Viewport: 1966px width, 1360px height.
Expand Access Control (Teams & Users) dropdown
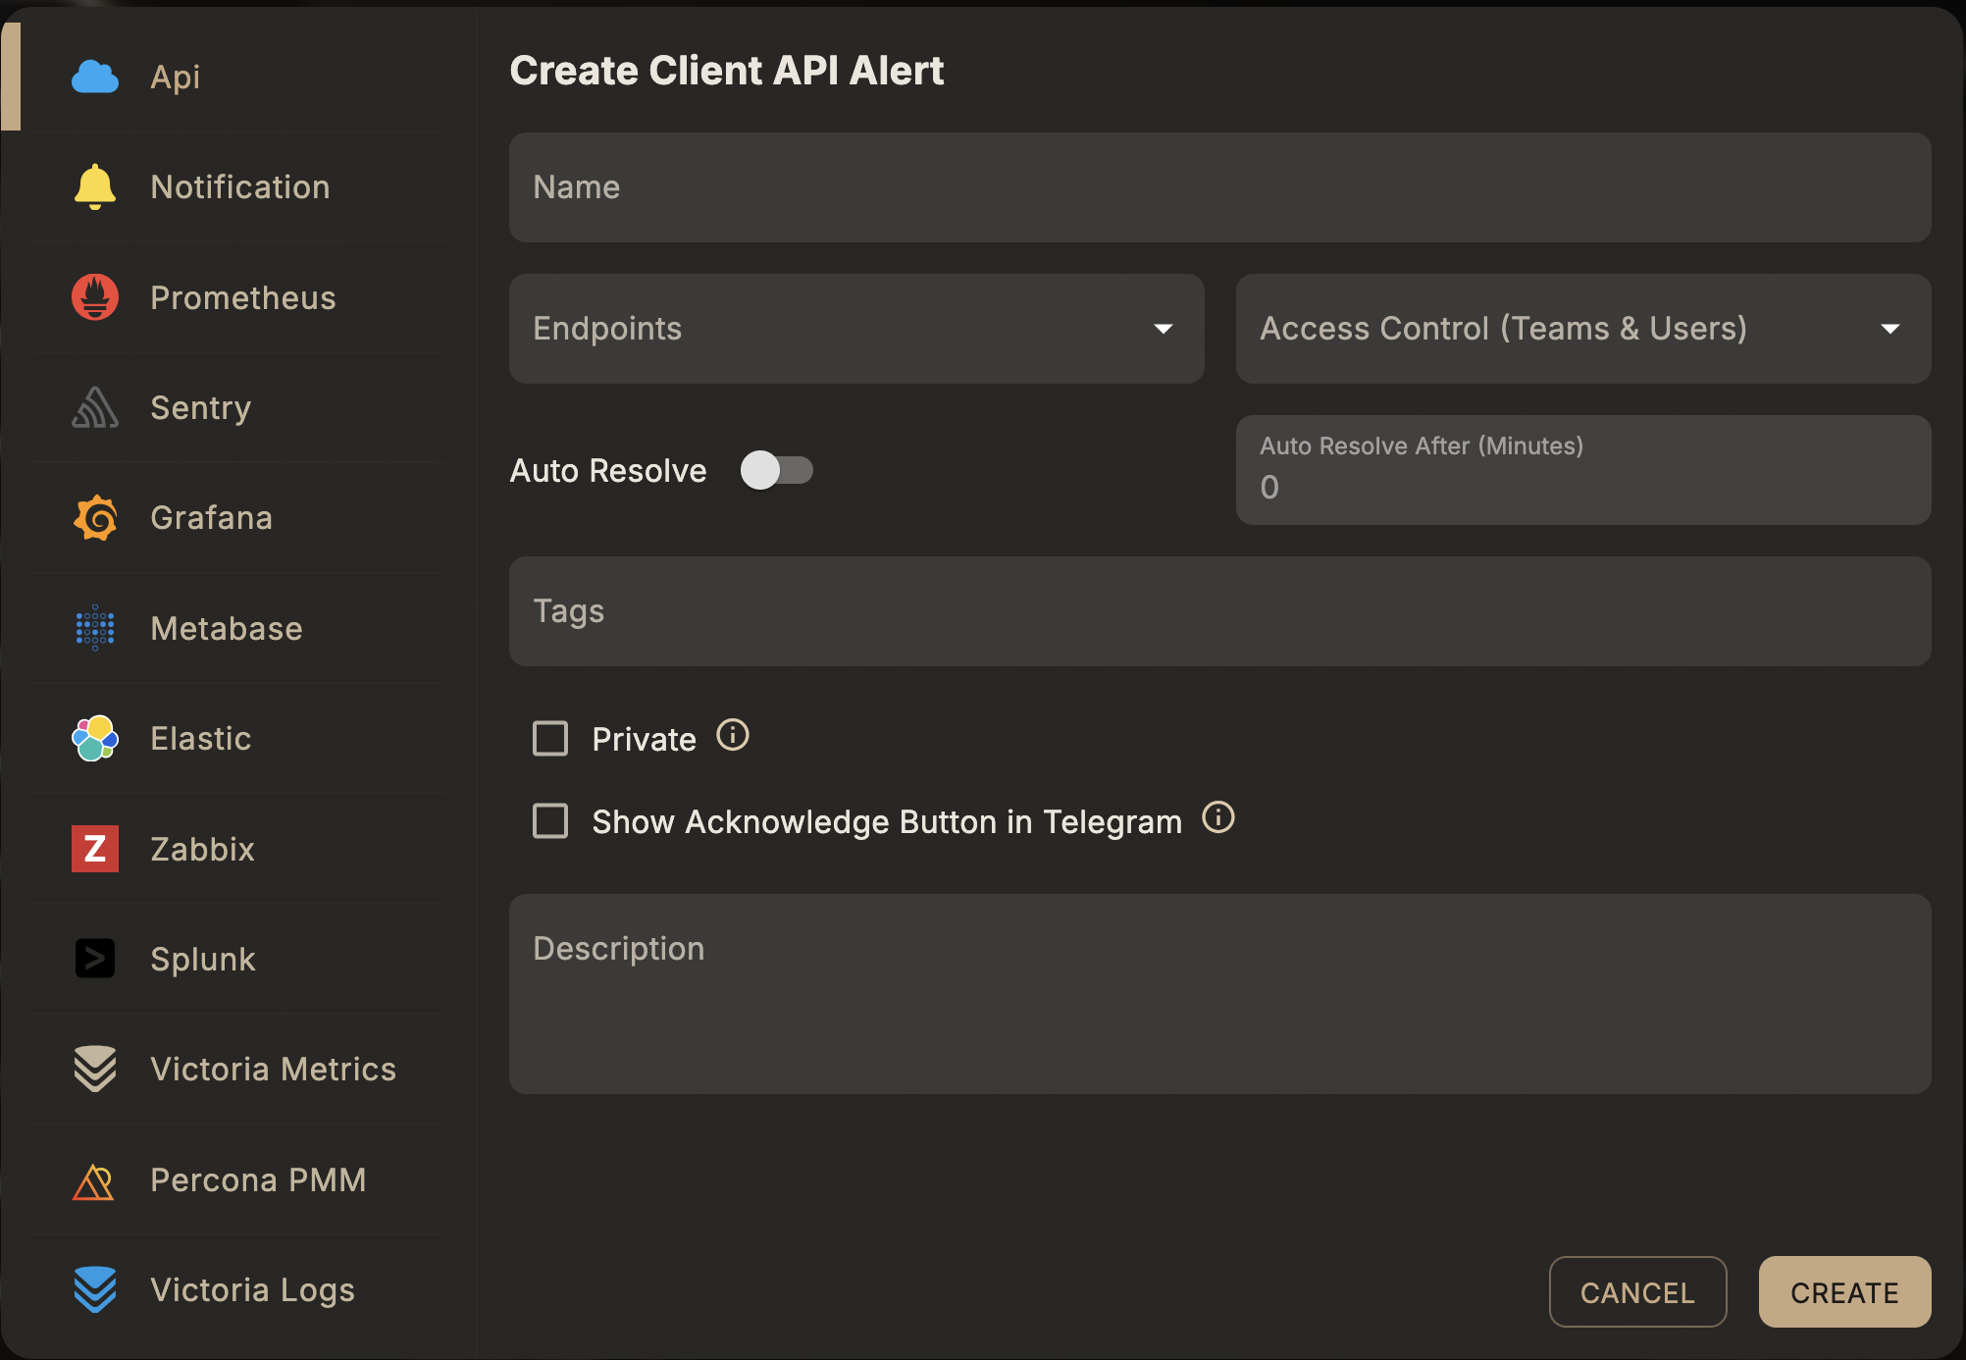(x=1583, y=329)
